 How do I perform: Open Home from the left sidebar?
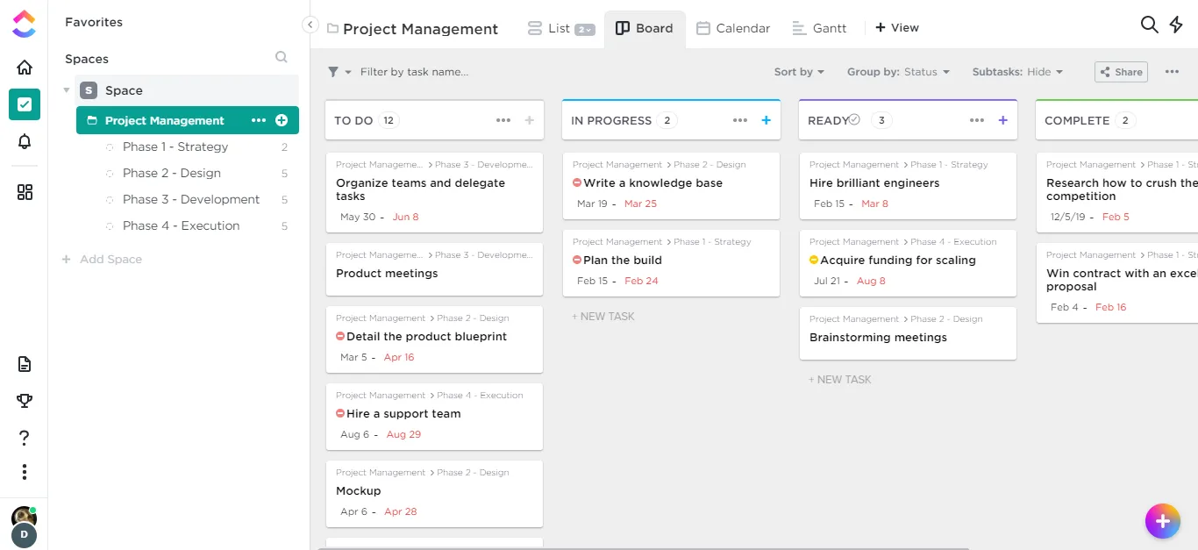(24, 67)
